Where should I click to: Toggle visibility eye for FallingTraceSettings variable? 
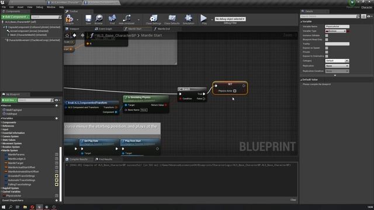[57, 184]
